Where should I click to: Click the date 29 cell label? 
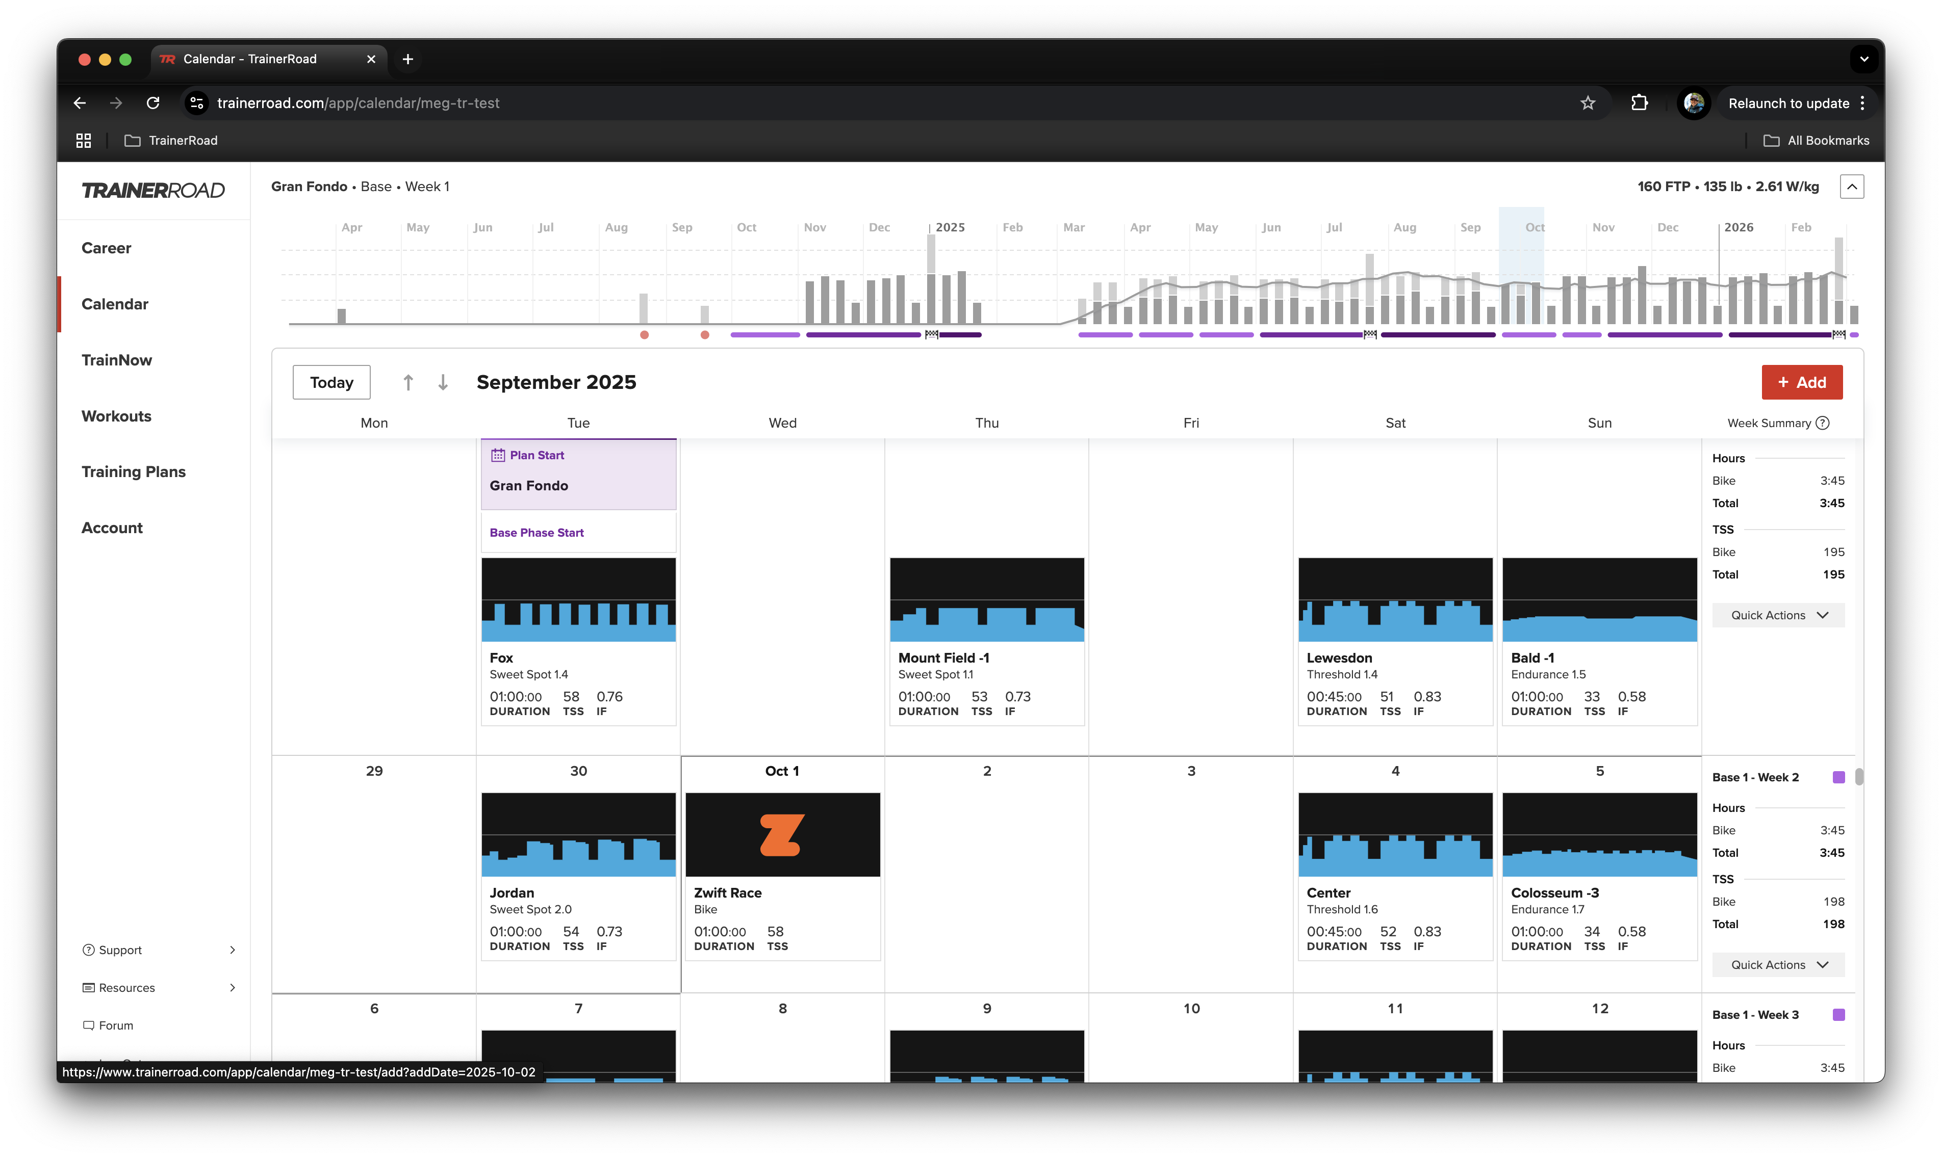374,771
